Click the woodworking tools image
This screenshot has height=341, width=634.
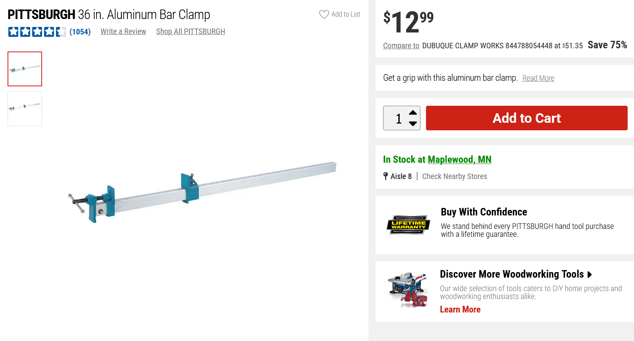tap(409, 290)
